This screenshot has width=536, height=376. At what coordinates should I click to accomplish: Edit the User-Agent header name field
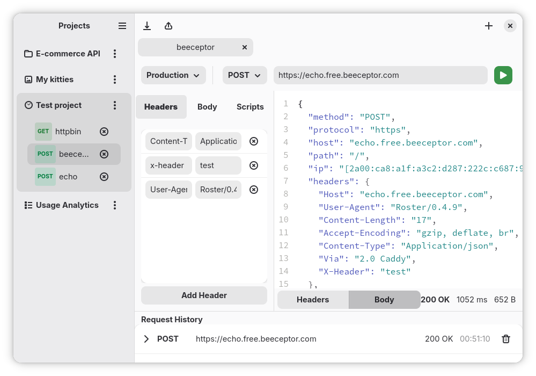168,190
